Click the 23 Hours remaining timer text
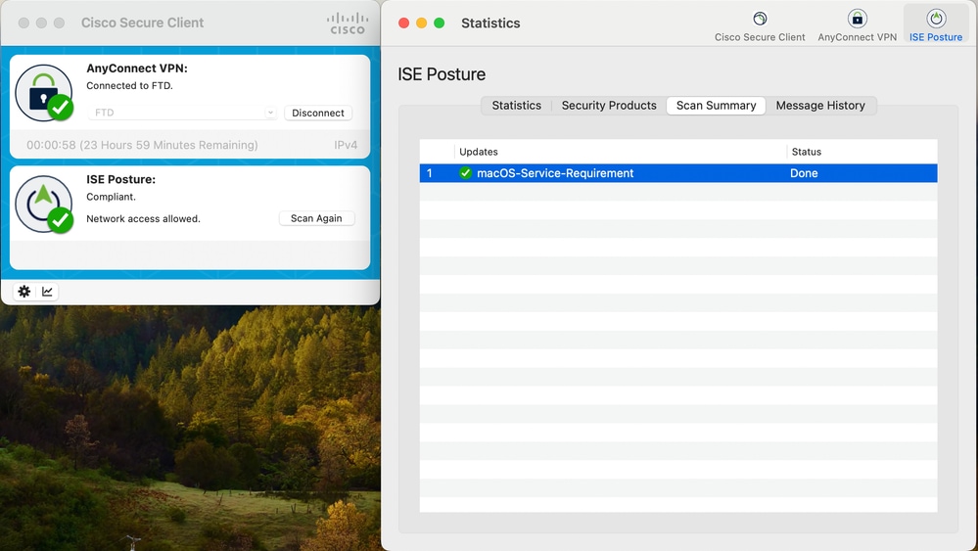978x551 pixels. 142,145
